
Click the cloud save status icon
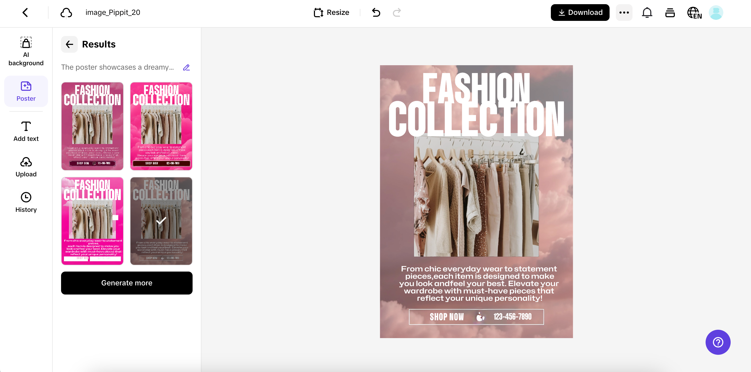(x=66, y=12)
